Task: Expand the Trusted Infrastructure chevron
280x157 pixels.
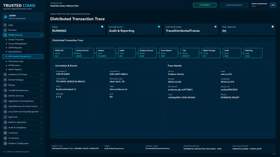Action: (x=41, y=90)
